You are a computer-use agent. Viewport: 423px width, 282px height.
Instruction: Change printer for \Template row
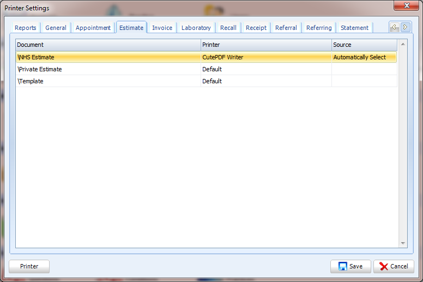pyautogui.click(x=265, y=81)
